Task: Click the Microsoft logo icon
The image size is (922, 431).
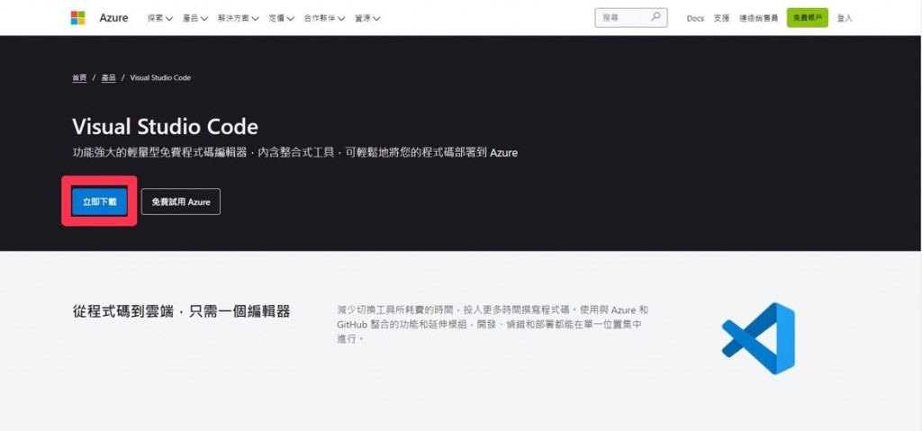Action: 77,18
